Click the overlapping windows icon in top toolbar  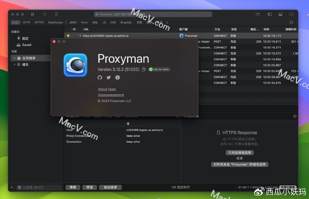(x=258, y=14)
